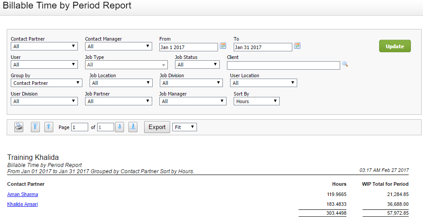Click the total pages field after 'of'
This screenshot has height=217, width=423.
tap(106, 127)
